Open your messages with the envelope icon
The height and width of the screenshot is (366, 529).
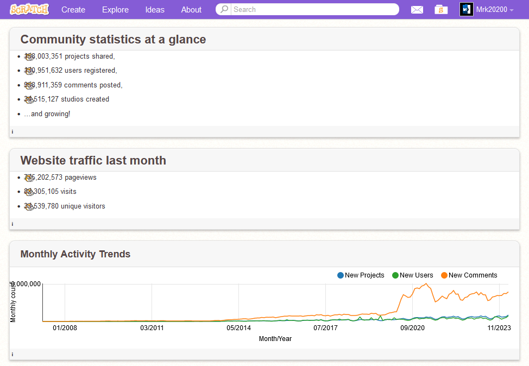(417, 9)
